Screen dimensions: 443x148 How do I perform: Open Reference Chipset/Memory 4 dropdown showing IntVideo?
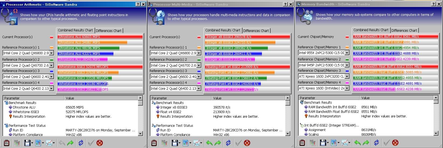324,88
